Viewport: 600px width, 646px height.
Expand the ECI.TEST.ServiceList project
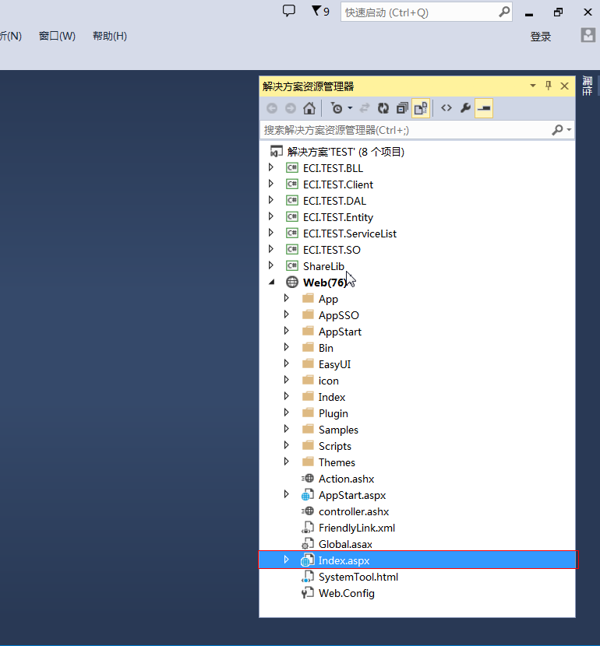271,233
